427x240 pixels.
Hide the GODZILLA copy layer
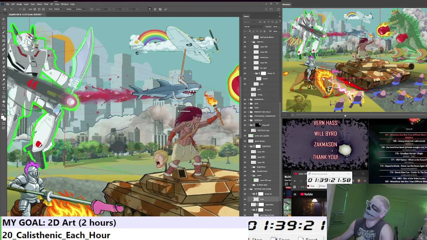pos(245,130)
